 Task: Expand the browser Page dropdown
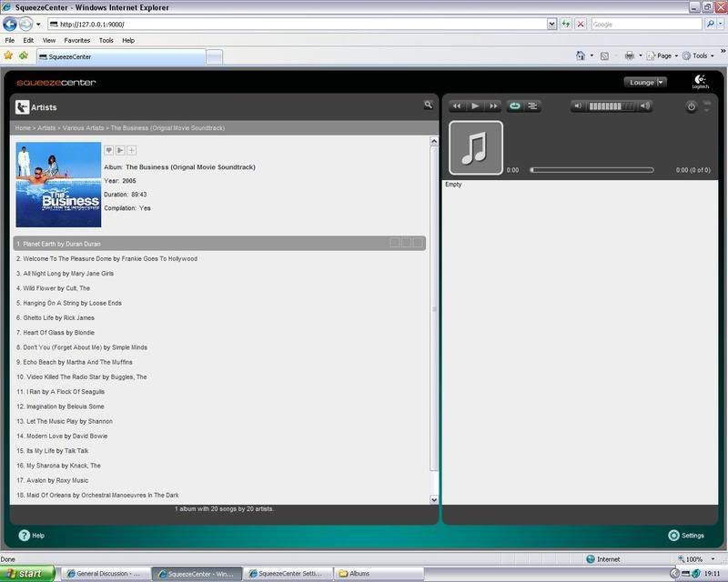[x=664, y=55]
